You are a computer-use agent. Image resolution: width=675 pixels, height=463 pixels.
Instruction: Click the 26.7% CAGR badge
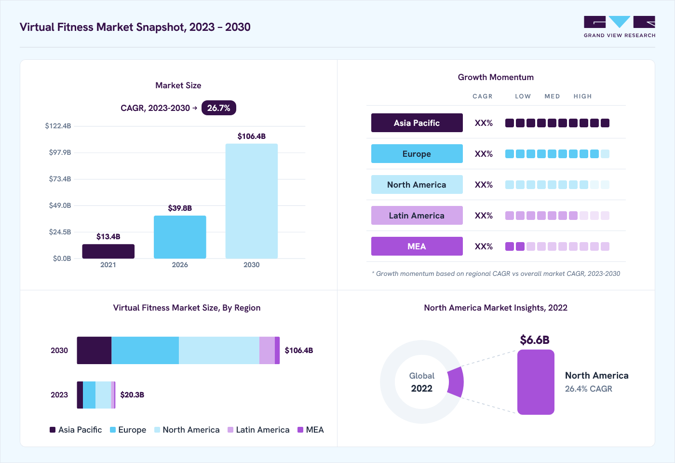click(219, 108)
